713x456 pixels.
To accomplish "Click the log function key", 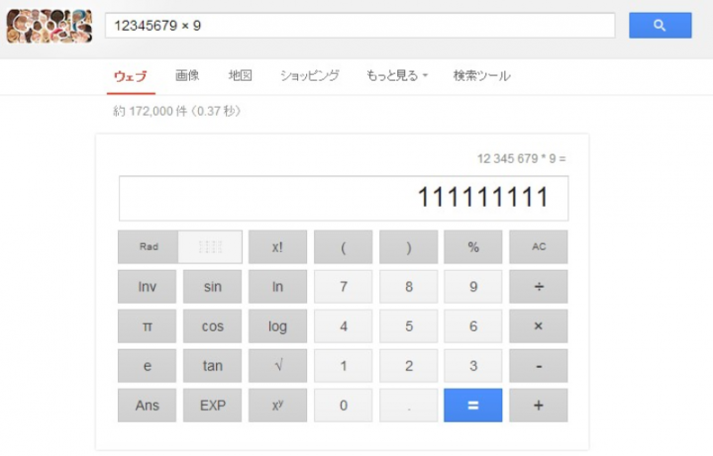I will (277, 326).
